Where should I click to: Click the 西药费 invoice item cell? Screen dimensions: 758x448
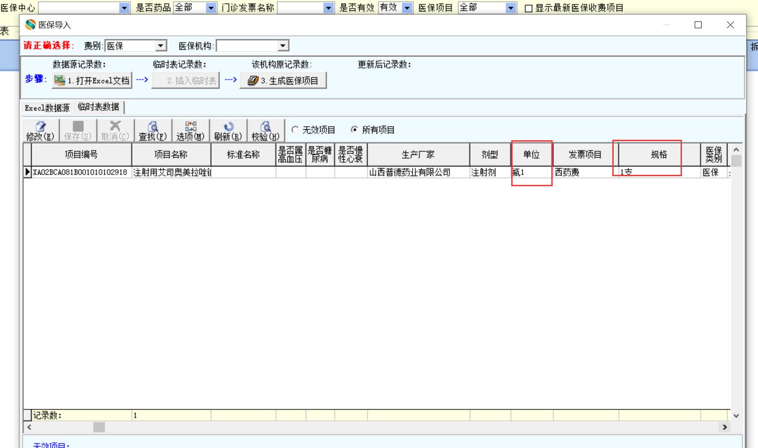click(586, 172)
